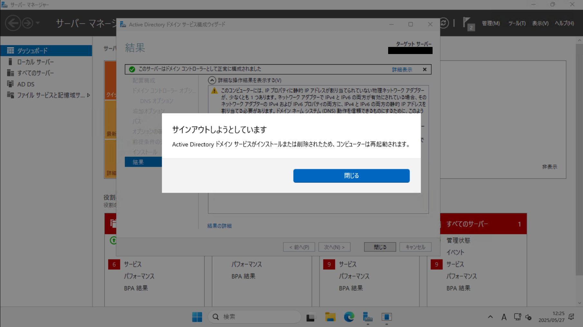Screen dimensions: 583x327
Task: Click the Japanese input indicator in tray
Action: pos(504,317)
